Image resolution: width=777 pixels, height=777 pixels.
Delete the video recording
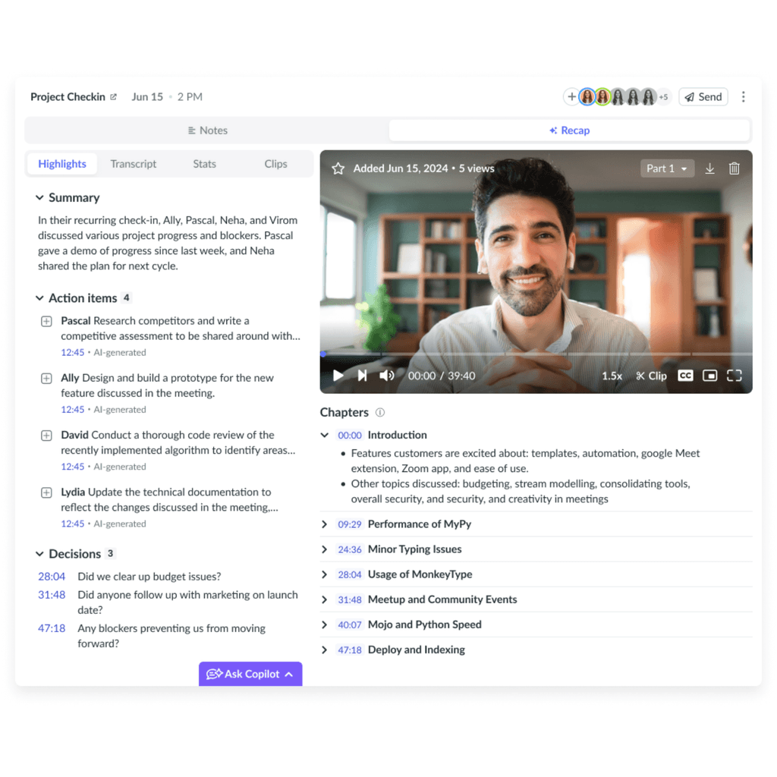coord(734,168)
